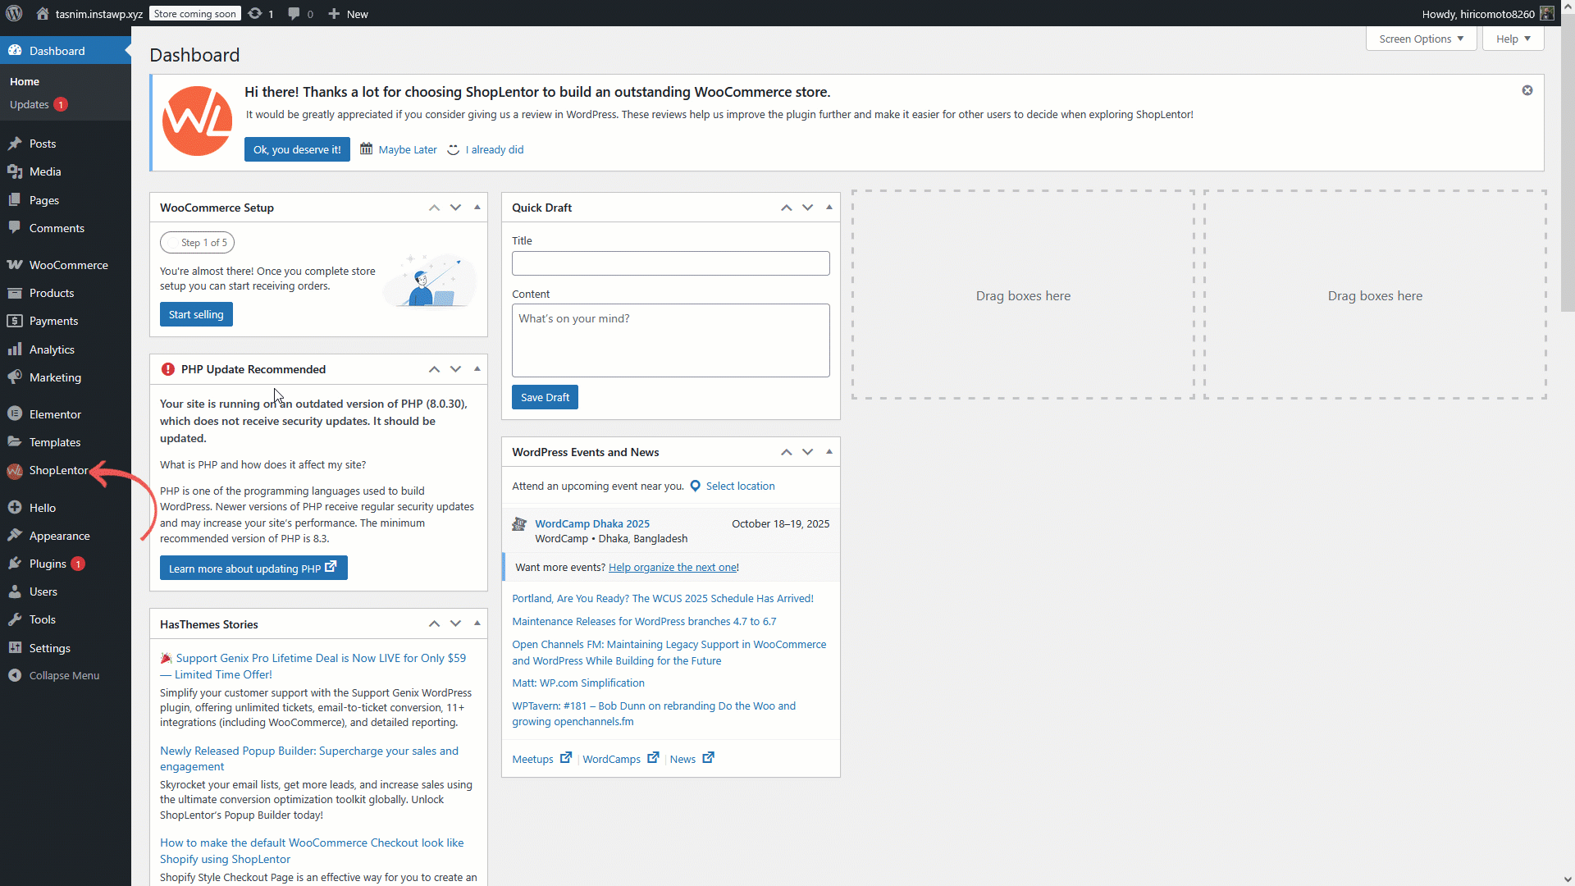Click the Marketing megaphone icon

(15, 377)
